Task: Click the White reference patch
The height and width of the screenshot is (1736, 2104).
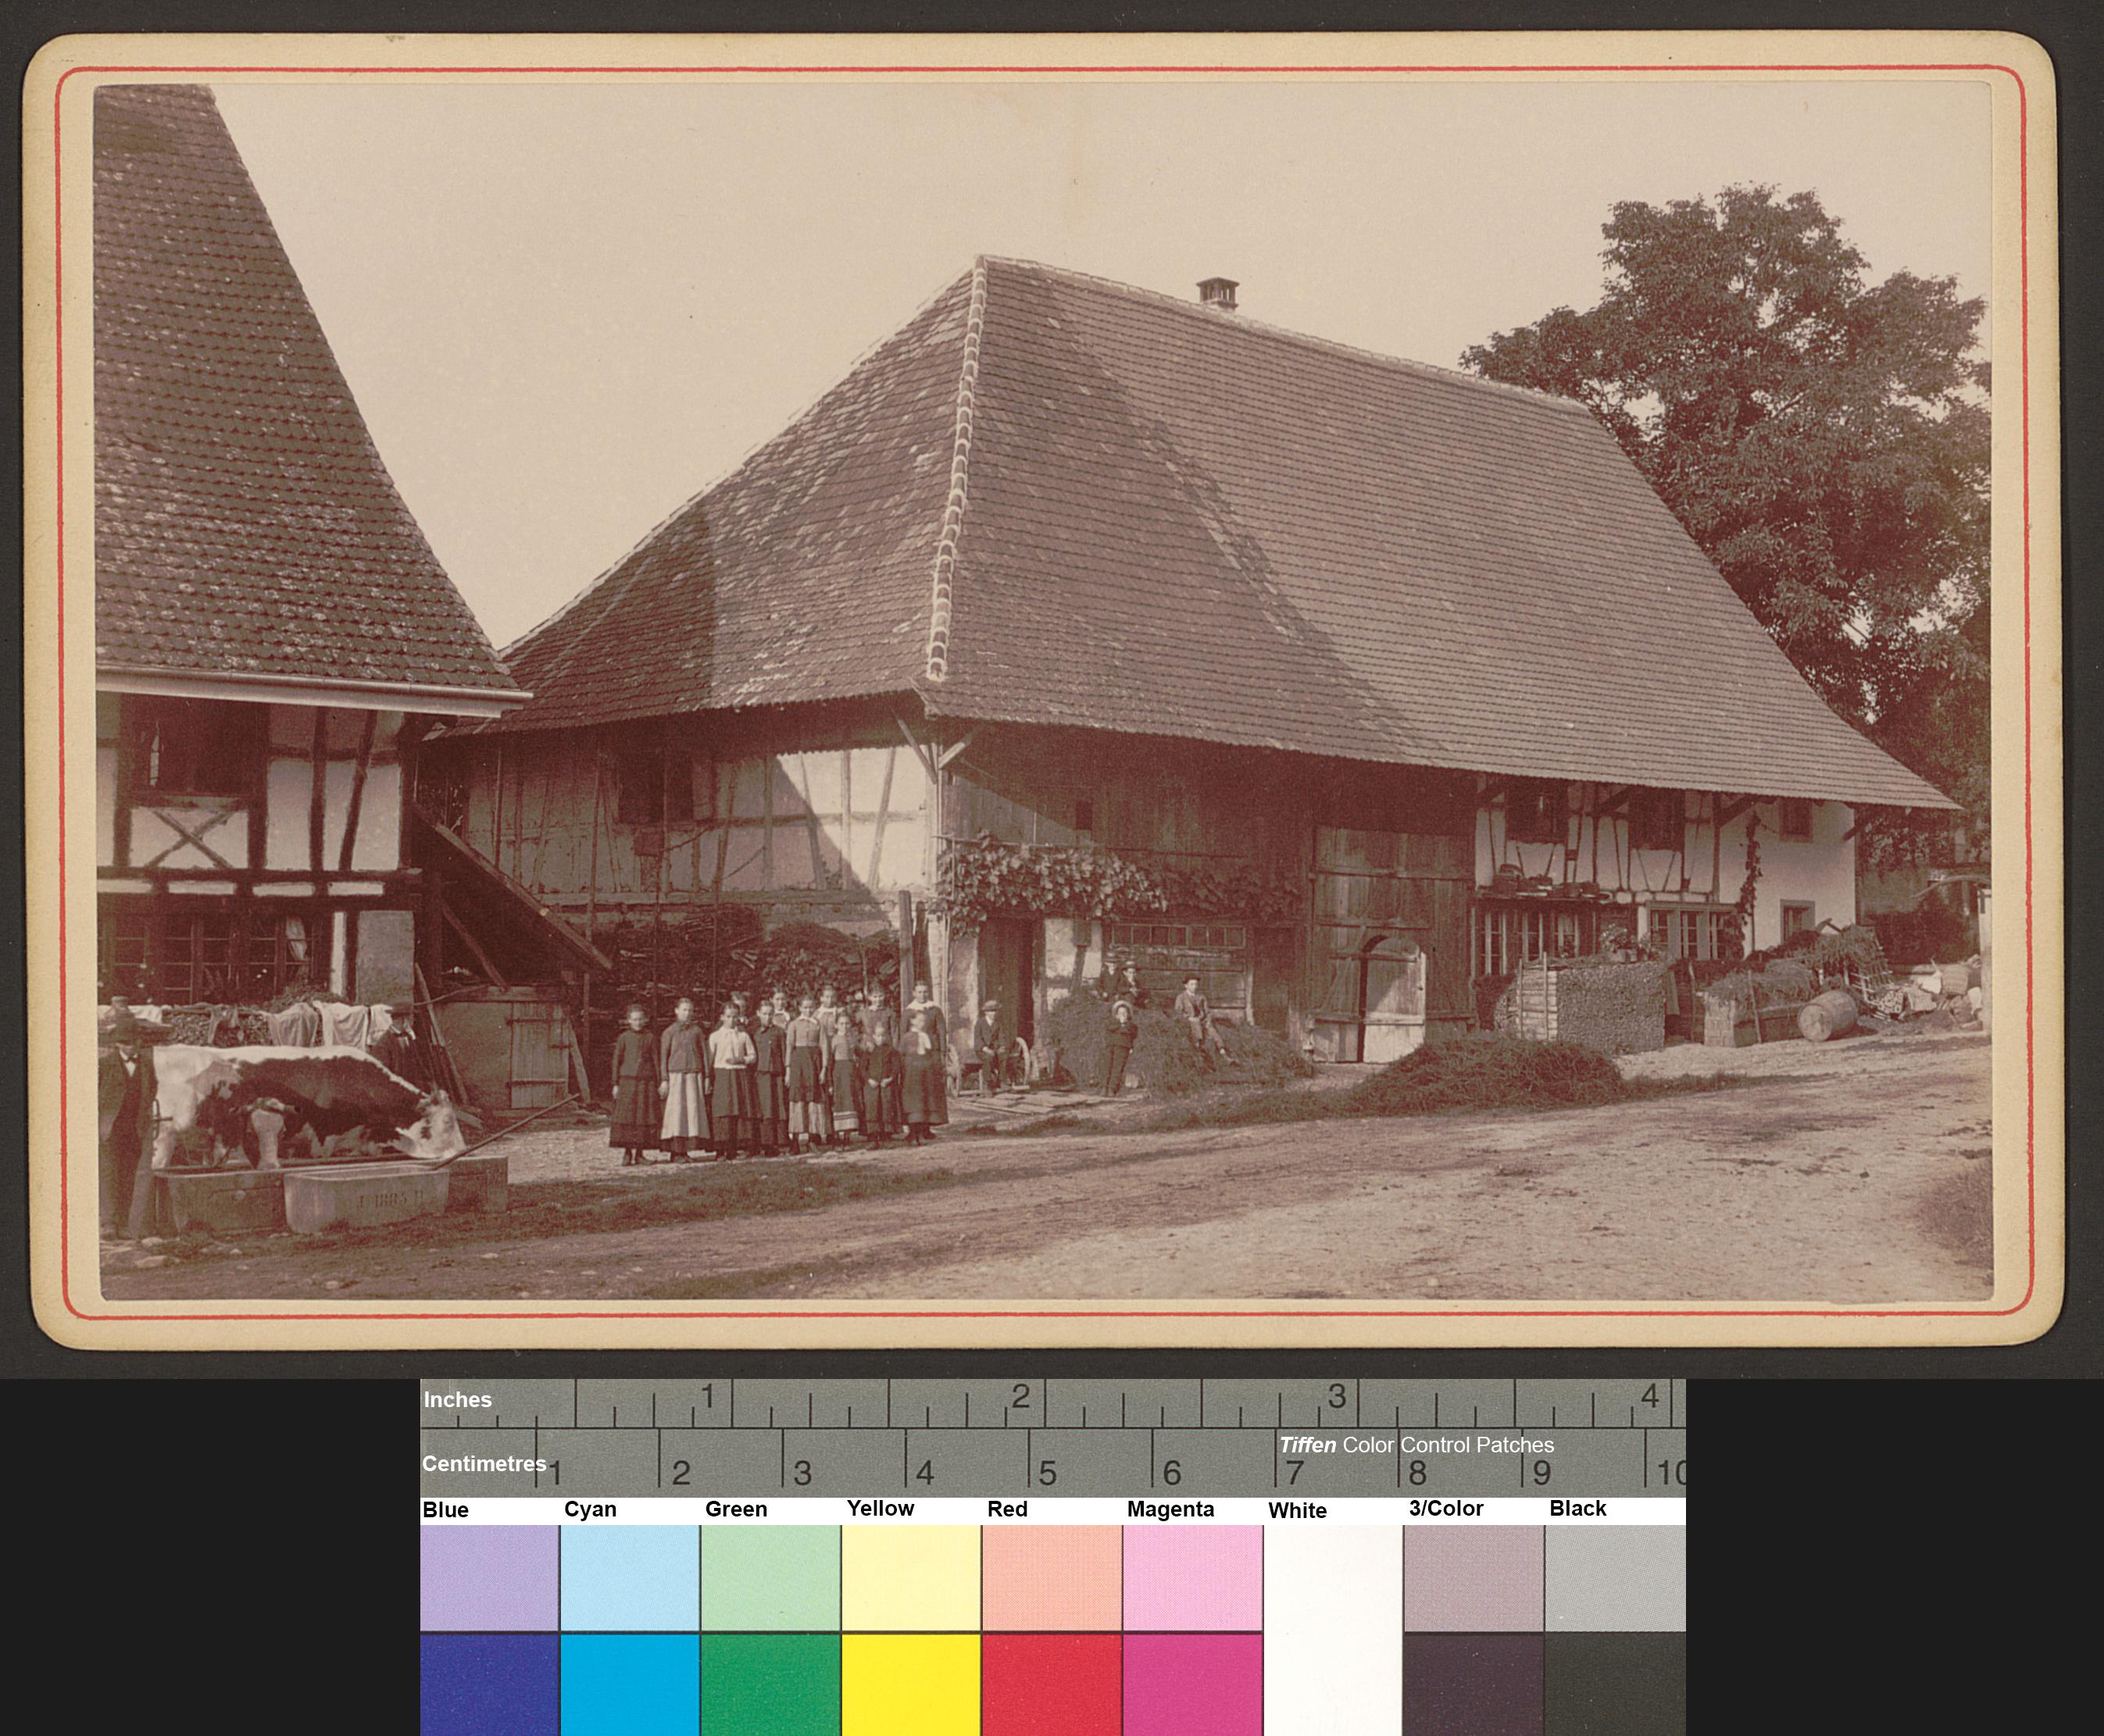Action: 1333,1630
